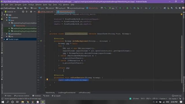Open the Windows notification center

[x=181, y=102]
